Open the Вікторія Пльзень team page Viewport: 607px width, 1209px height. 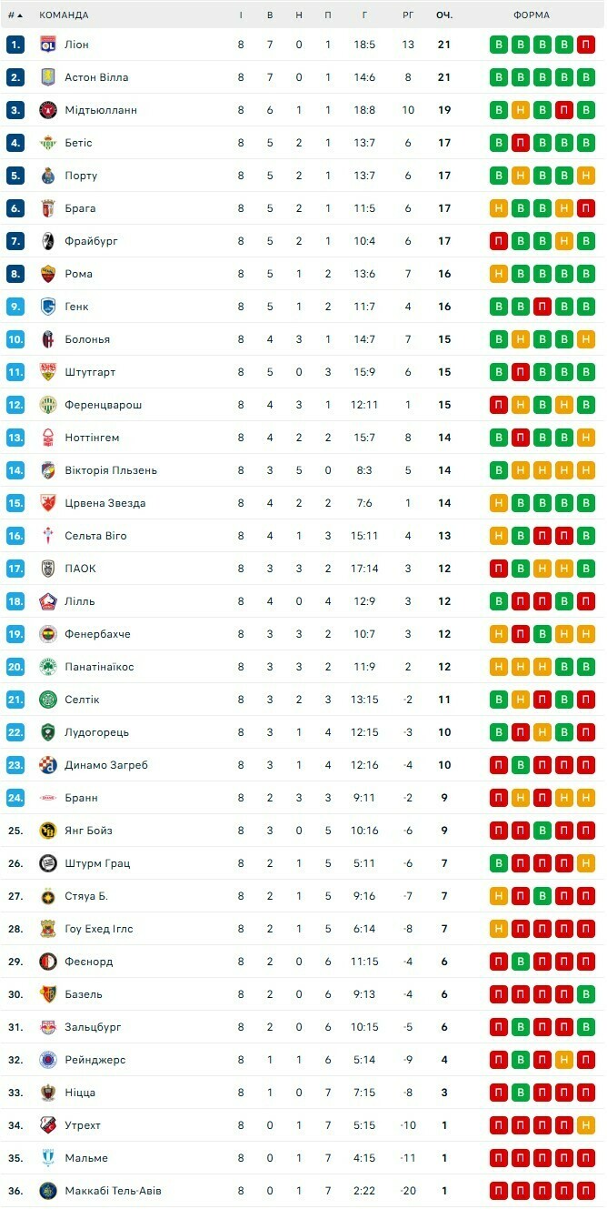click(x=111, y=470)
